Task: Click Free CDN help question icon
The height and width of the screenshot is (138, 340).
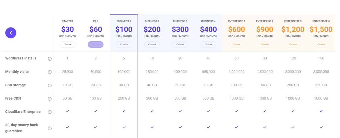Action: (50, 99)
